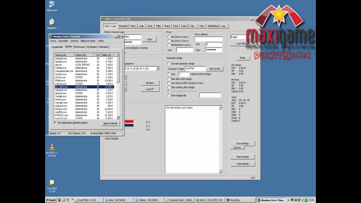The height and width of the screenshot is (203, 361).
Task: Switch to the Extra 2 tab
Action: click(x=185, y=26)
